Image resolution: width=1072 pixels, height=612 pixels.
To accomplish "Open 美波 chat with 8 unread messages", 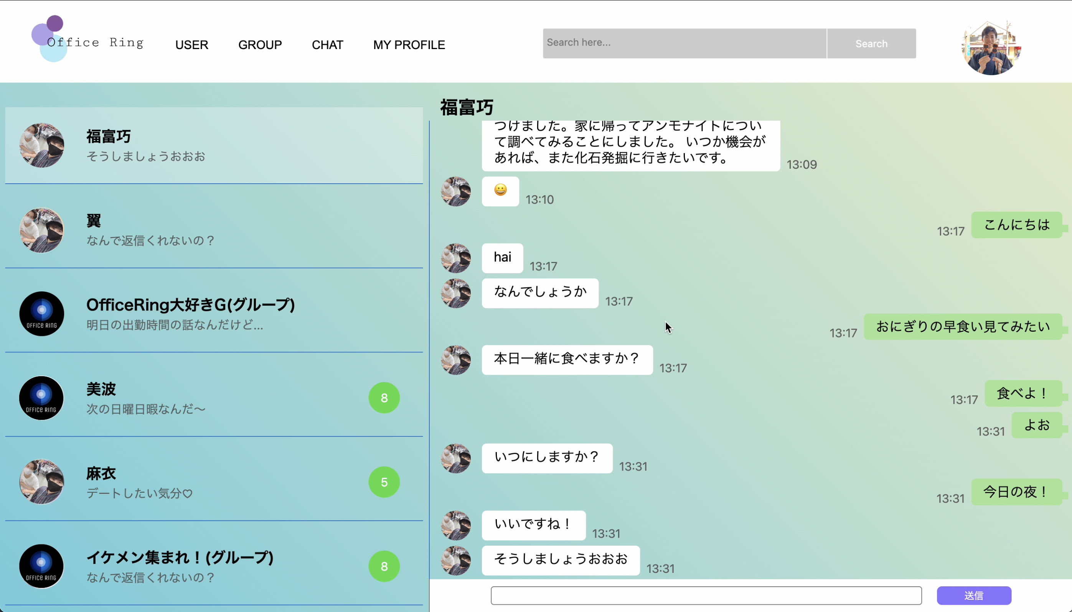I will click(x=214, y=398).
